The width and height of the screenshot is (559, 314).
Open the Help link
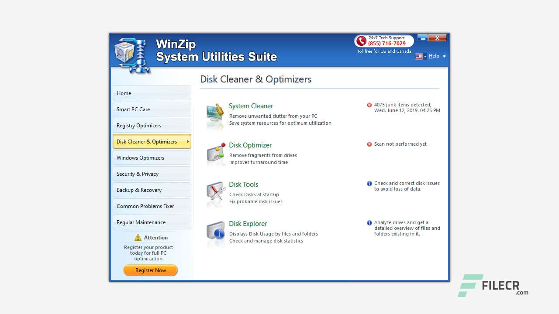[434, 56]
